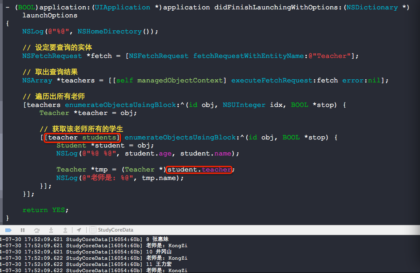Select console output line 10 井冈山
420x273 pixels.
coord(86,252)
